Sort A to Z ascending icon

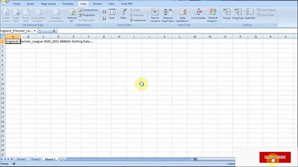pyautogui.click(x=104, y=12)
